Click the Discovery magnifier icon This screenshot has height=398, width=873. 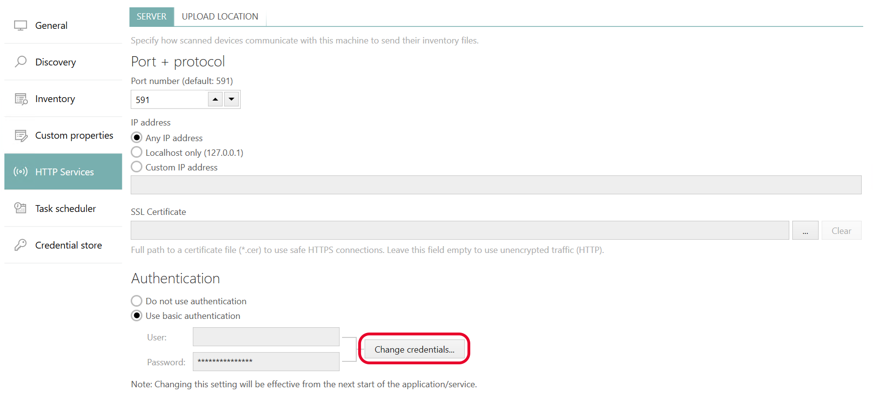[21, 62]
